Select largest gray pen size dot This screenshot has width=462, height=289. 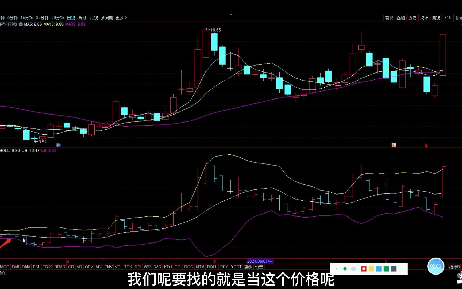tap(353, 269)
